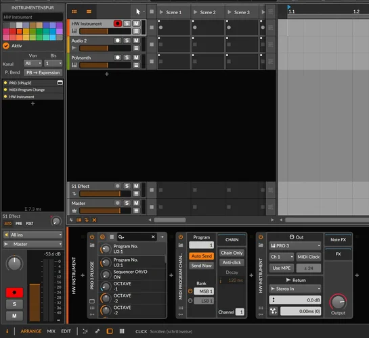Toggle the HW Instrument device power button
This screenshot has width=369, height=338.
pos(261,237)
